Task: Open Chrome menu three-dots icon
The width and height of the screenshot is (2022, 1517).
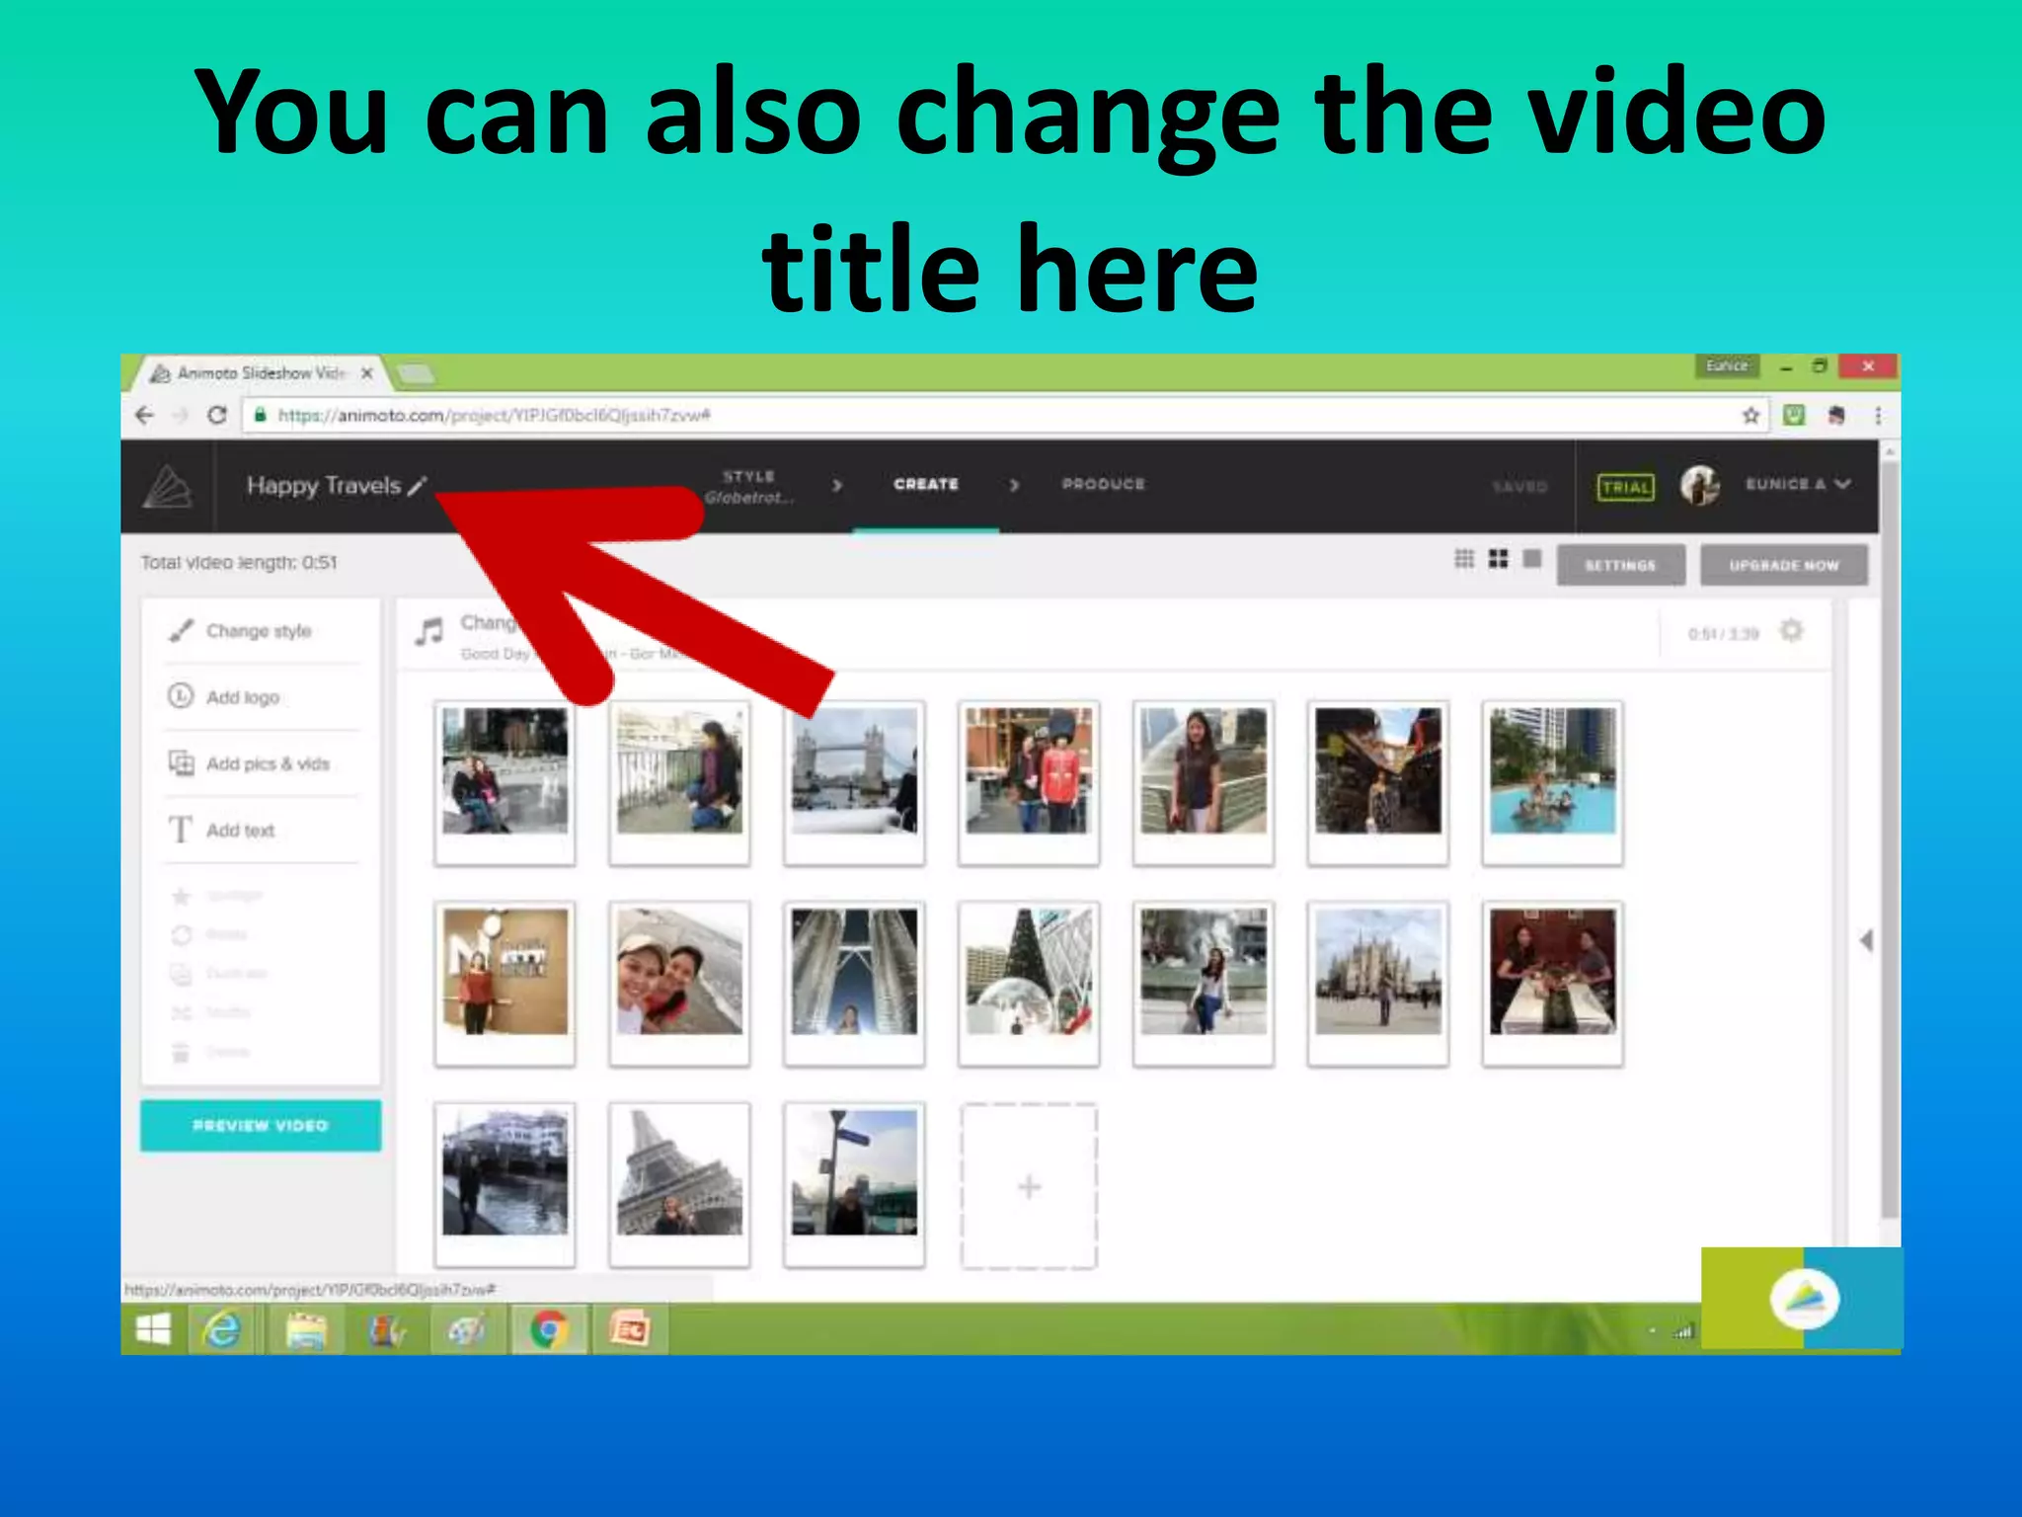Action: (x=1878, y=416)
